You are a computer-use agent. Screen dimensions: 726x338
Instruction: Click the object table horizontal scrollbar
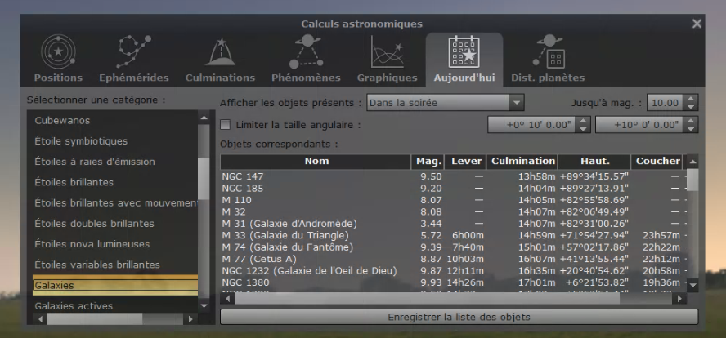coord(427,299)
